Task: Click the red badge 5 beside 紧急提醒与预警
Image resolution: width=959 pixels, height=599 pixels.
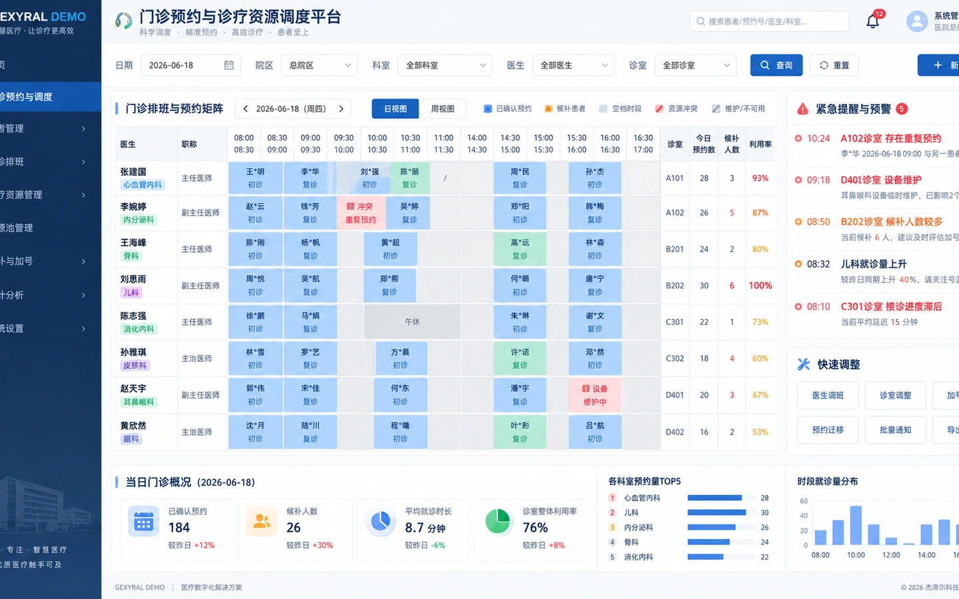Action: (901, 108)
